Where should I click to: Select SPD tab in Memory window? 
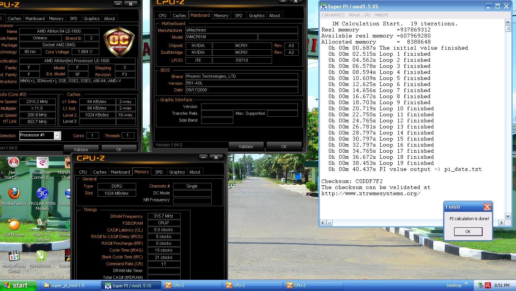(x=159, y=172)
